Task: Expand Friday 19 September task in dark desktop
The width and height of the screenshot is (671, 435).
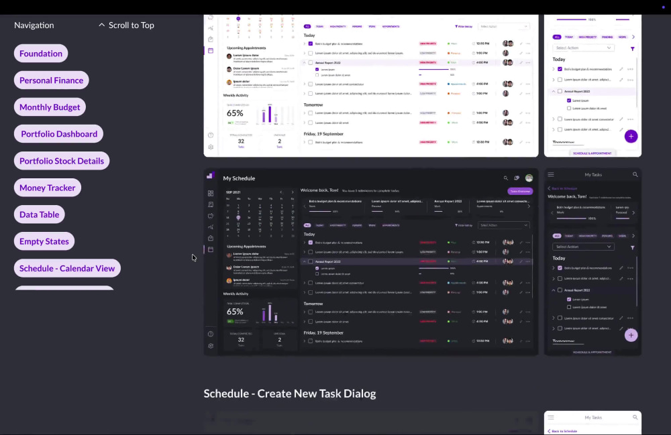Action: click(305, 341)
